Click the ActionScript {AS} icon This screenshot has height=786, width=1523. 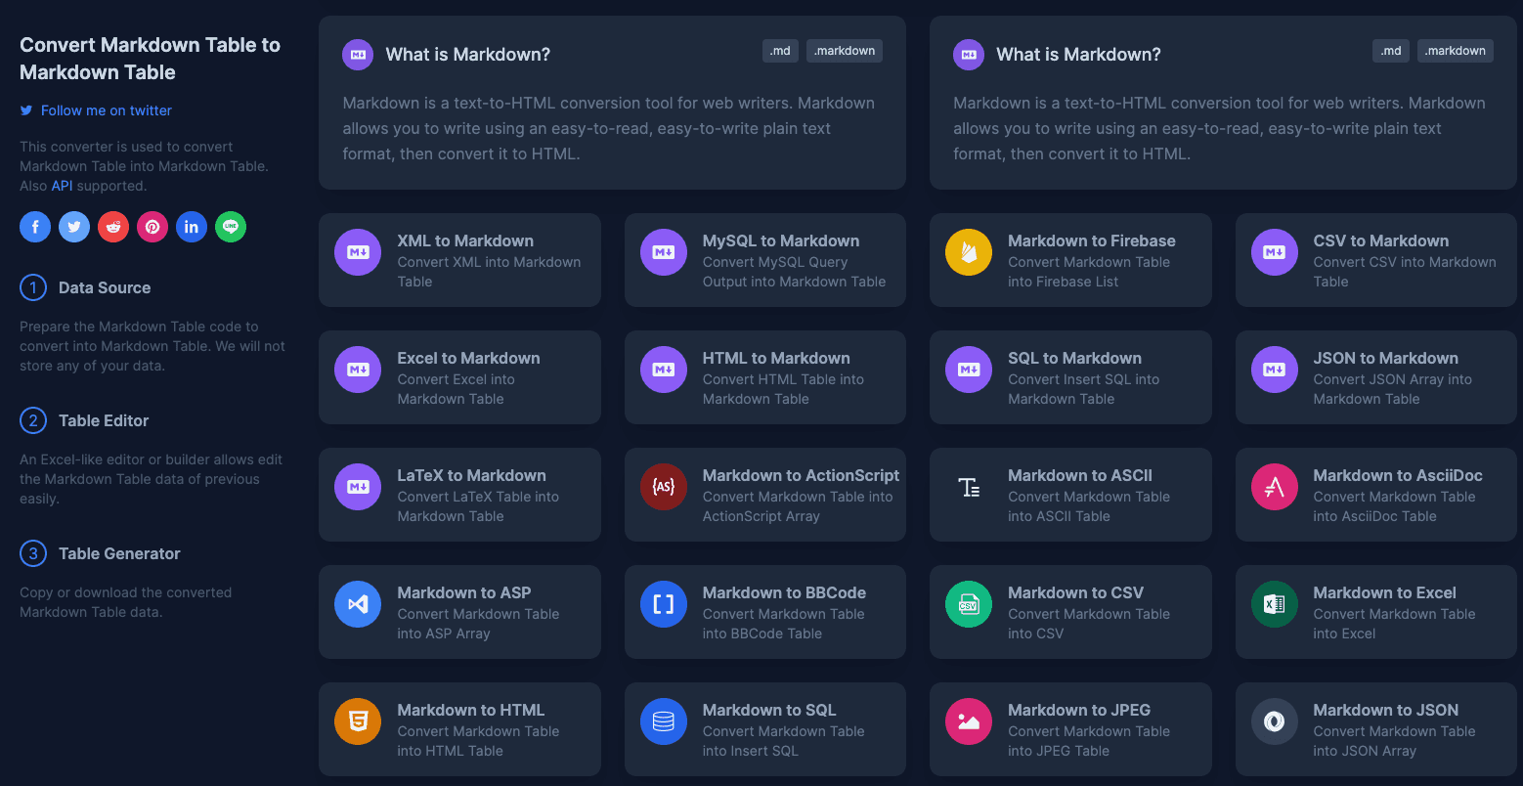[664, 487]
